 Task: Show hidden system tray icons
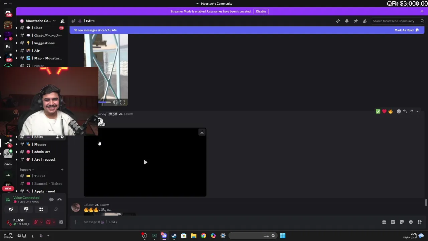(x=48, y=236)
